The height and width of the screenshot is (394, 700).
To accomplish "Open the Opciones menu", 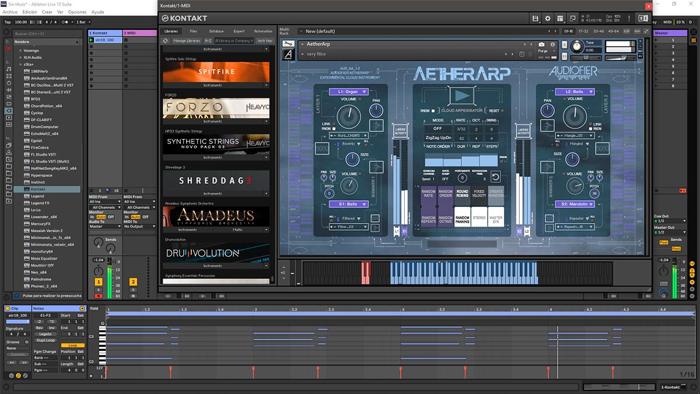I will tap(76, 12).
